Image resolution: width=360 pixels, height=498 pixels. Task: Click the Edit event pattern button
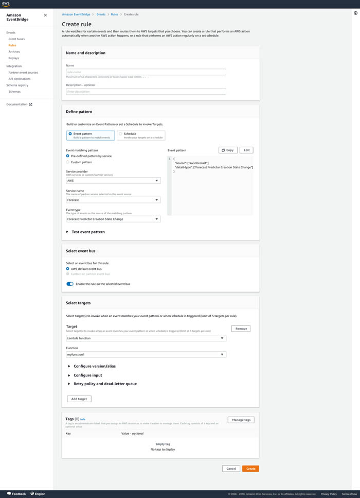[246, 150]
